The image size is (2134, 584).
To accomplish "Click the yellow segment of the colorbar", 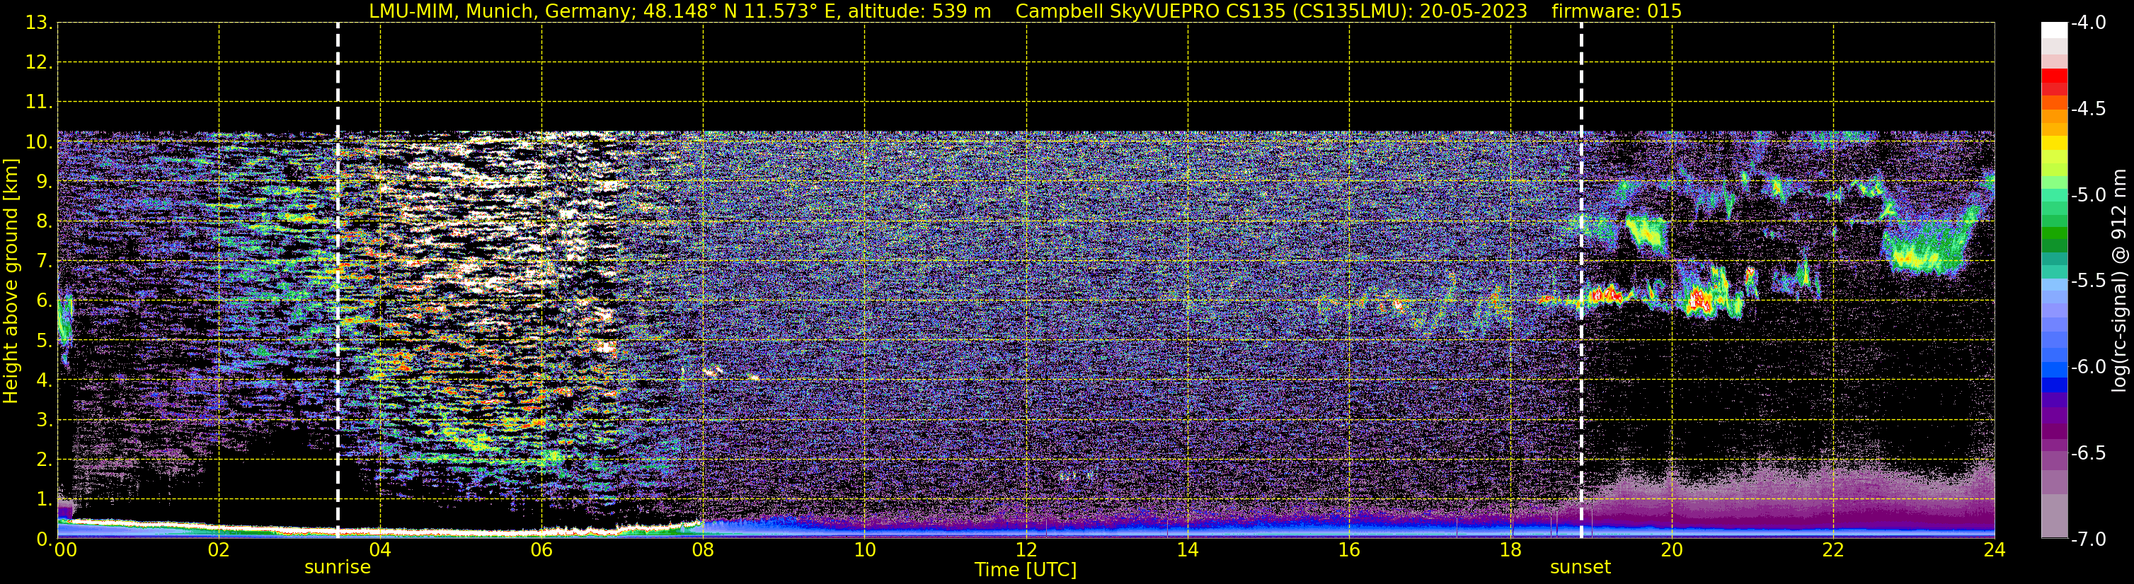I will [2053, 142].
